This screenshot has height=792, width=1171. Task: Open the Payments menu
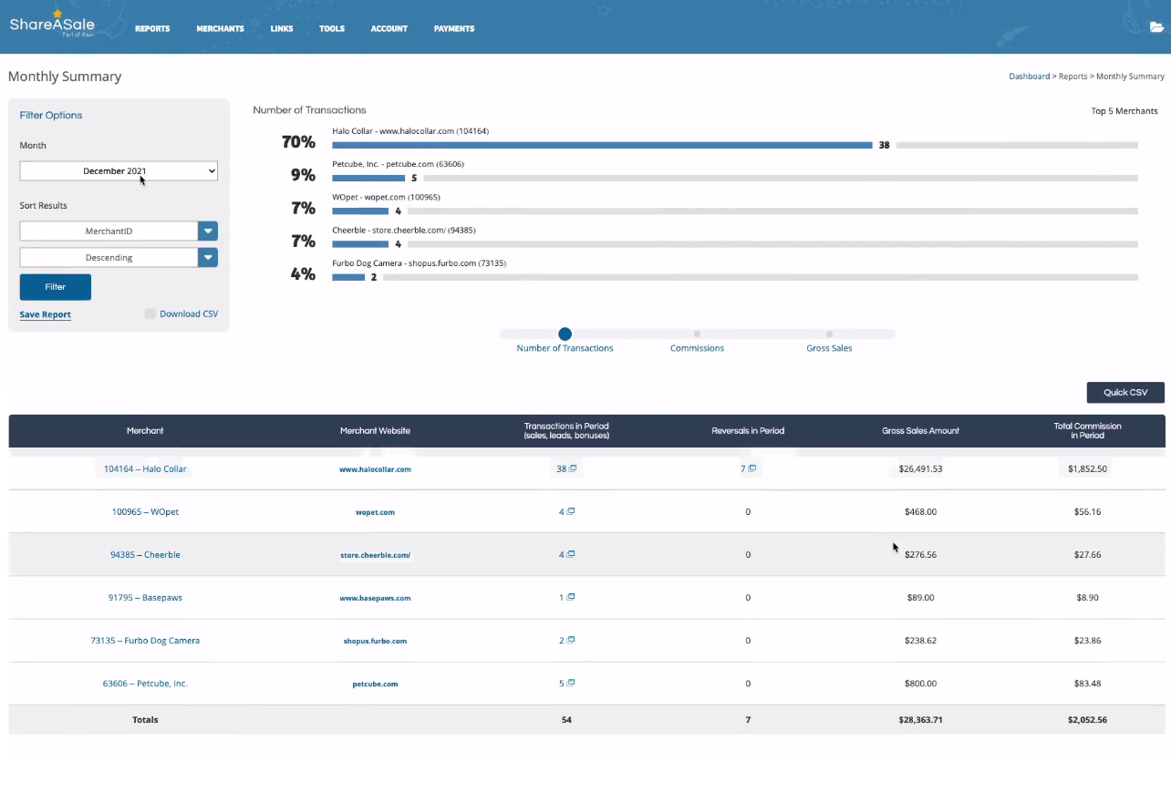click(x=454, y=29)
